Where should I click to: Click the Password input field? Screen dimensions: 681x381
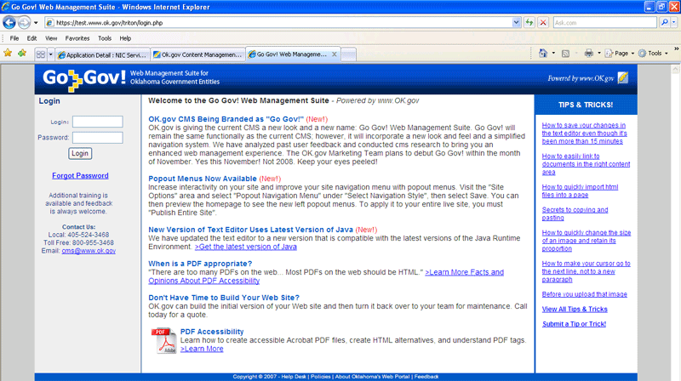point(97,138)
